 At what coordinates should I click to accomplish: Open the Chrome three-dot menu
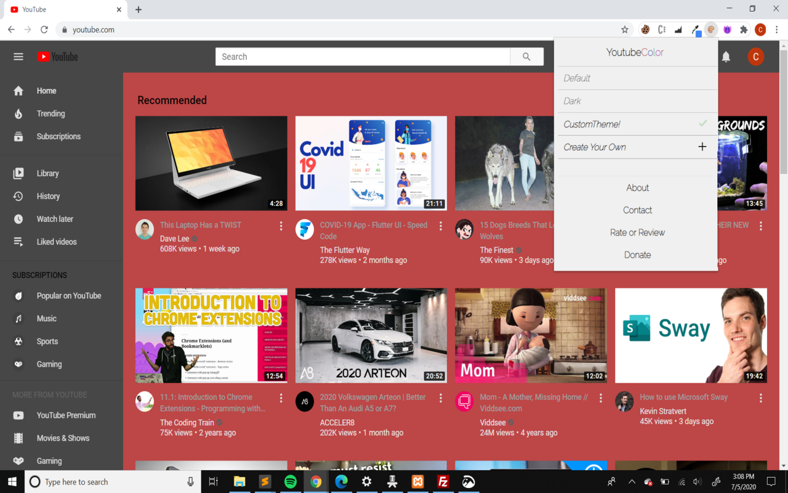pyautogui.click(x=777, y=29)
